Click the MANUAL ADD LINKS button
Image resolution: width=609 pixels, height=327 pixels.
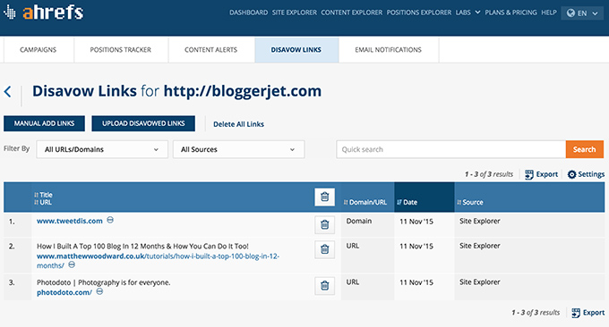tap(44, 123)
